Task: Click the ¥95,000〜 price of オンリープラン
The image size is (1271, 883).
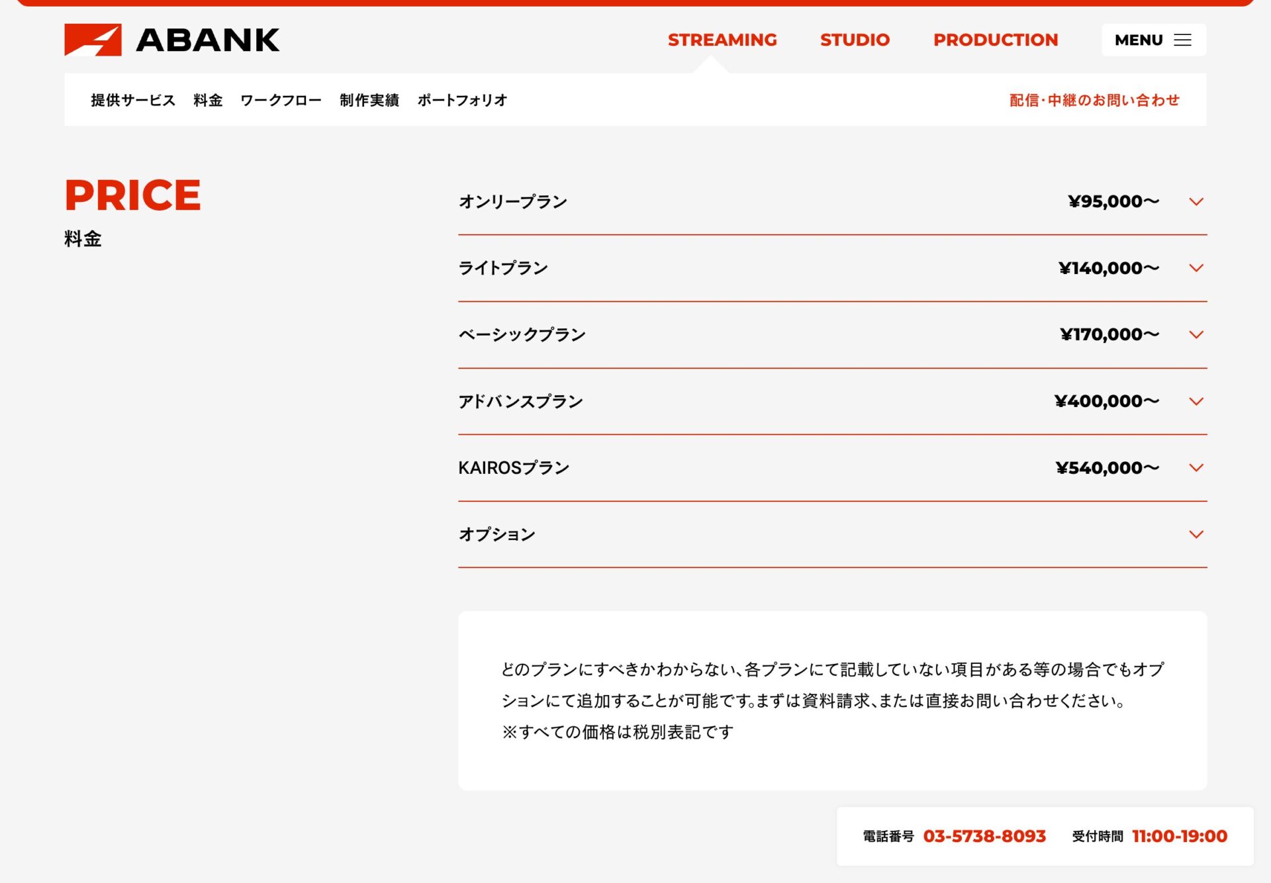Action: (x=1113, y=202)
